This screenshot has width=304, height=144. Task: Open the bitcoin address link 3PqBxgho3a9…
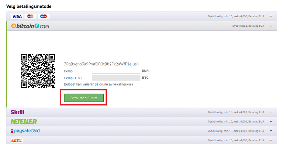(102, 64)
